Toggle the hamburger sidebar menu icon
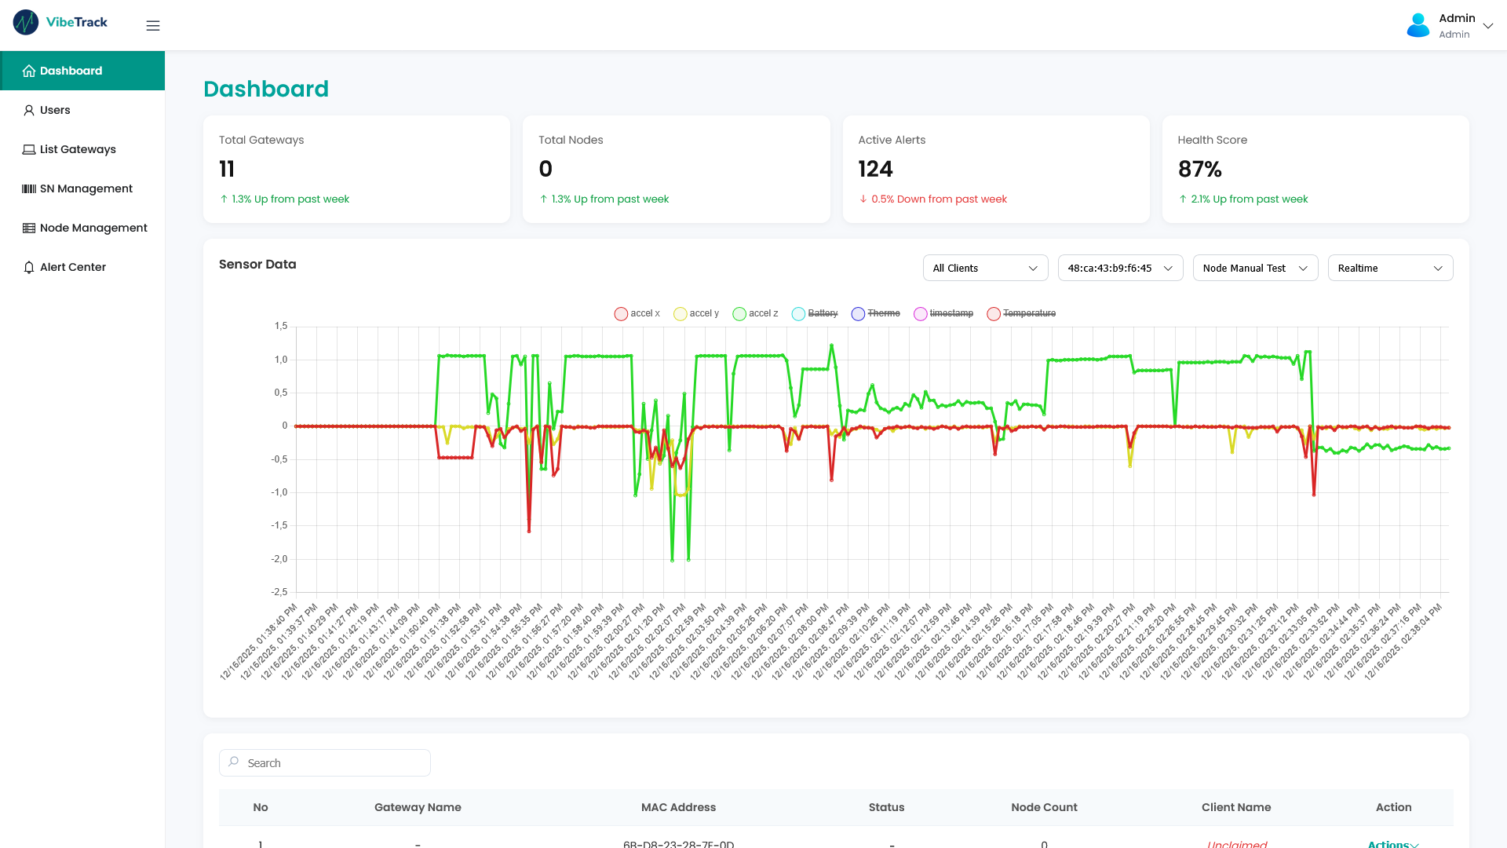 pyautogui.click(x=153, y=26)
